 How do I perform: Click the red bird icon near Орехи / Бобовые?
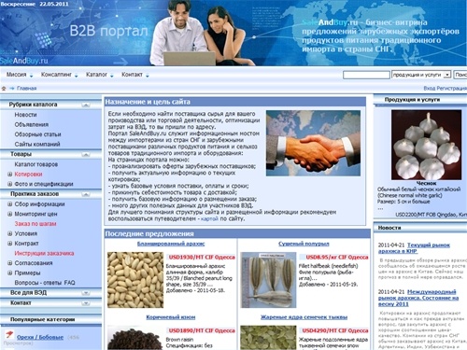pyautogui.click(x=9, y=335)
